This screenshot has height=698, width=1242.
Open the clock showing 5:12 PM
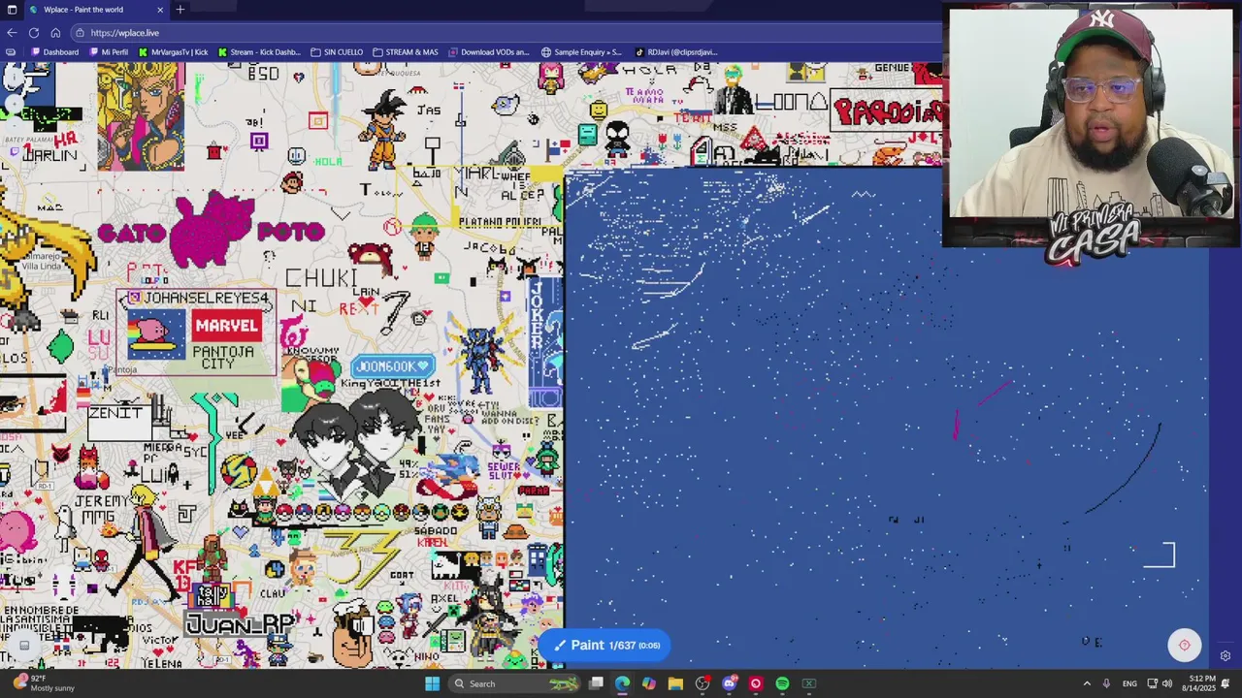pyautogui.click(x=1201, y=683)
